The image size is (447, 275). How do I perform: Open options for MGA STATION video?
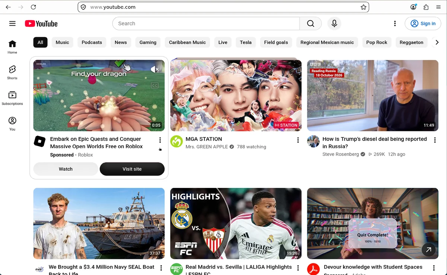298,140
